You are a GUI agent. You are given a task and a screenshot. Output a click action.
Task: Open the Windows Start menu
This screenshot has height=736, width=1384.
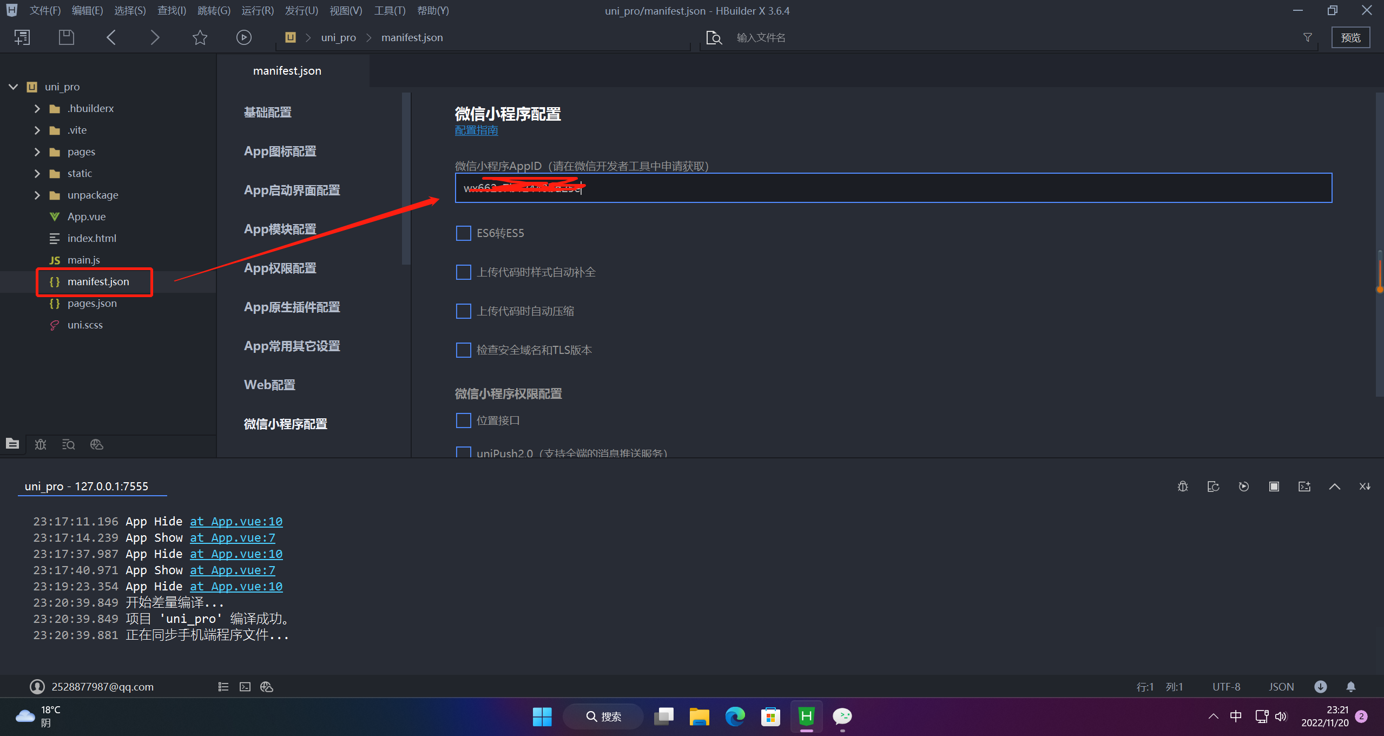[x=542, y=717]
